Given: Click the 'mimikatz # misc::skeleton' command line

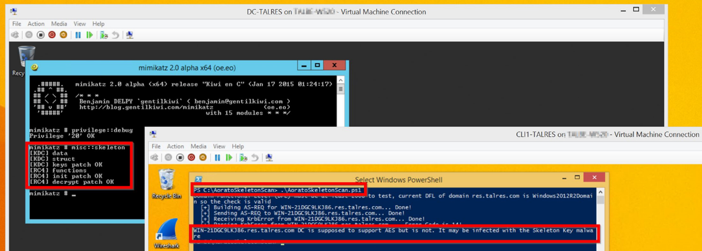Looking at the screenshot, I should tap(77, 147).
